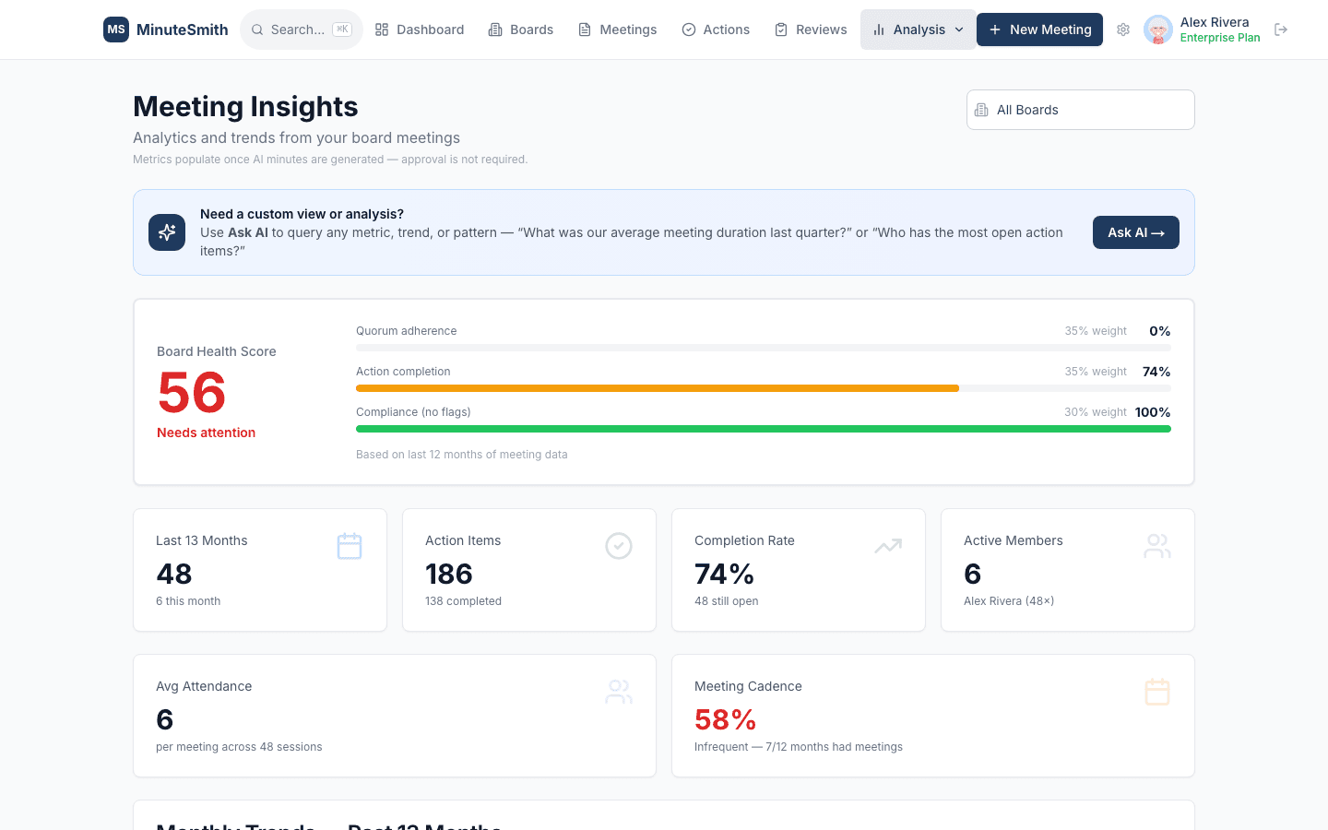Select the Meeting Cadence calendar icon

tap(1157, 692)
